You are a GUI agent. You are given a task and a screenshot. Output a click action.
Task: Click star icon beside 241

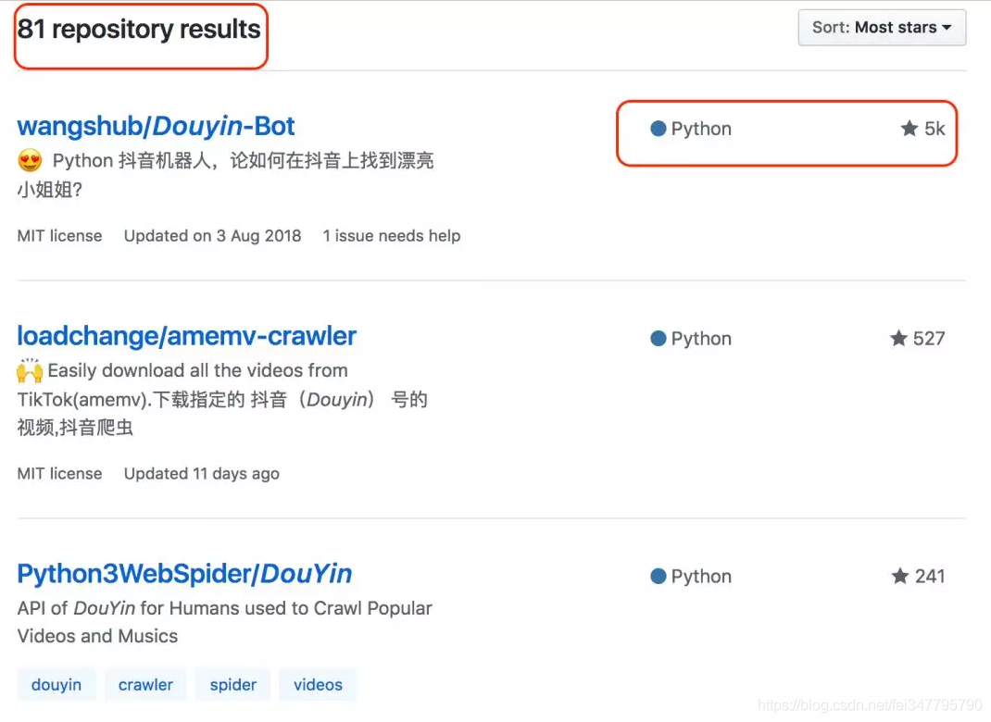tap(900, 576)
